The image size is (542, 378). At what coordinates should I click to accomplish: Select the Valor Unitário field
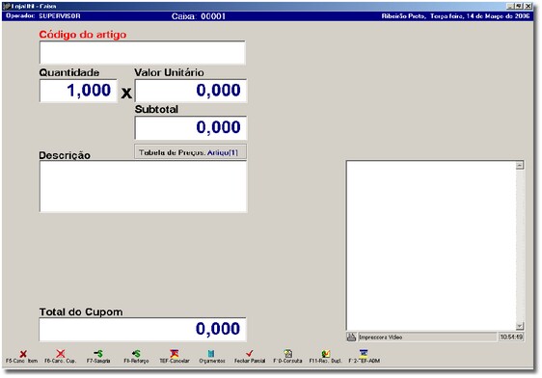point(191,91)
